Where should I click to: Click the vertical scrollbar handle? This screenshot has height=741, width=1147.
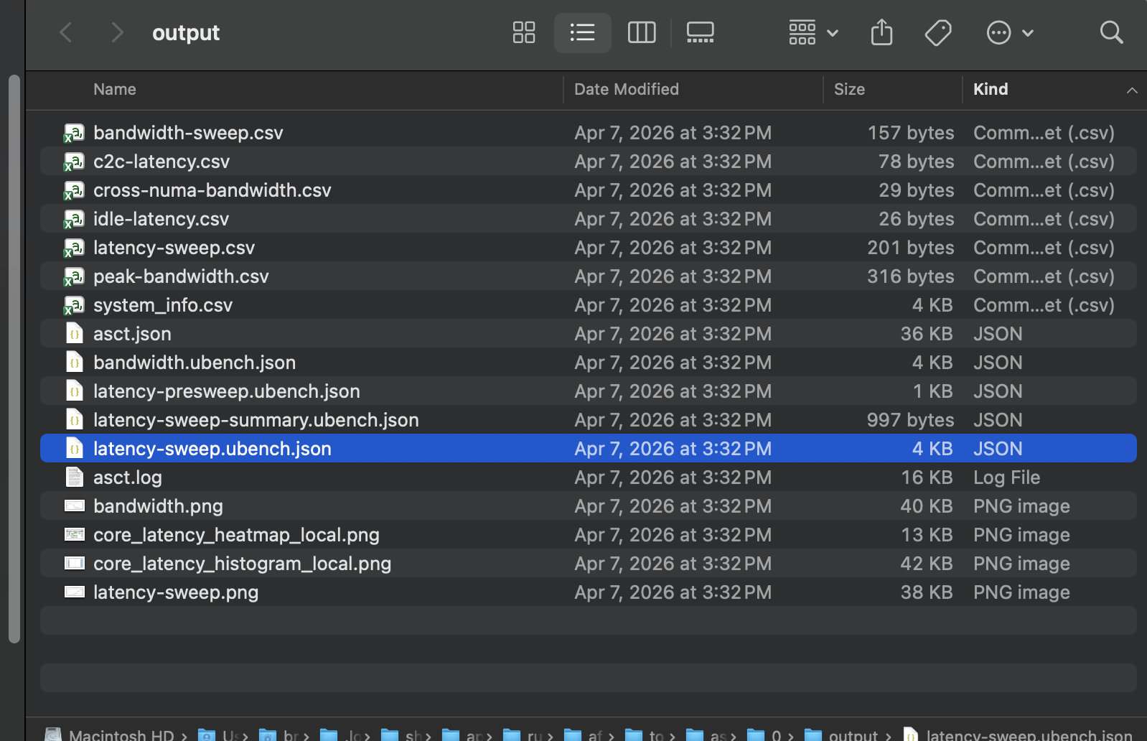(x=14, y=359)
